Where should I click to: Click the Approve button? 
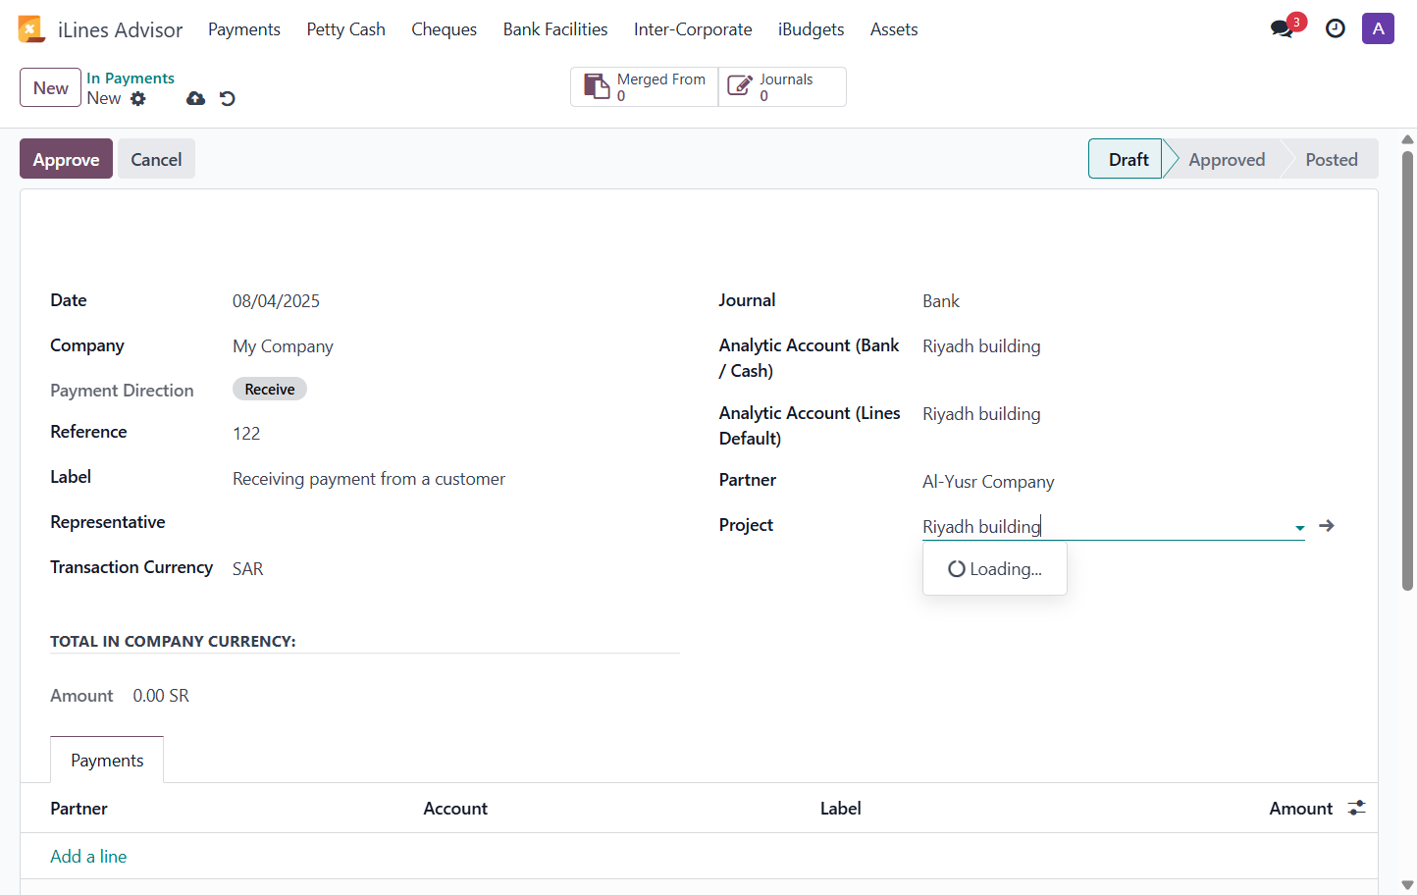point(66,159)
